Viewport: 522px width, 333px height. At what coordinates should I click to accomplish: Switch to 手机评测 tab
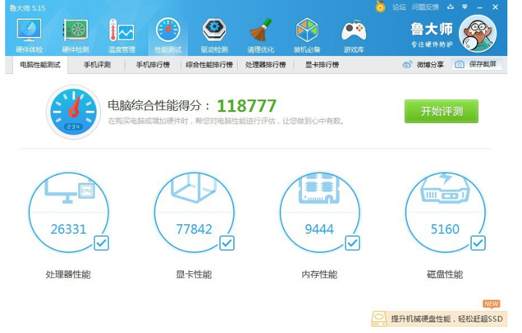pyautogui.click(x=97, y=65)
